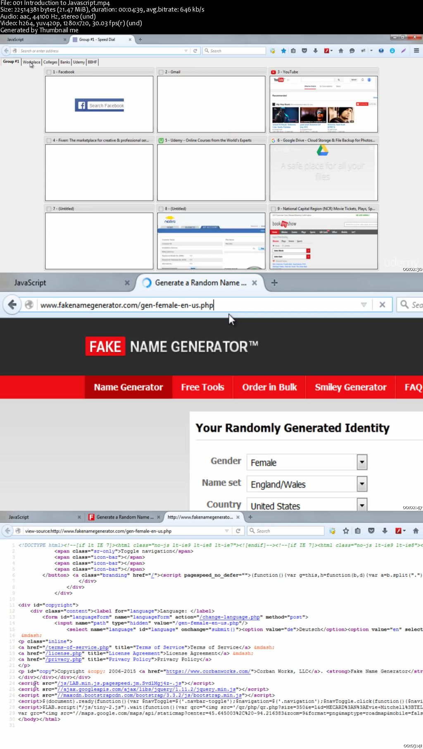Tick the checkbox on the Gmail dial
The image size is (423, 749).
162,72
